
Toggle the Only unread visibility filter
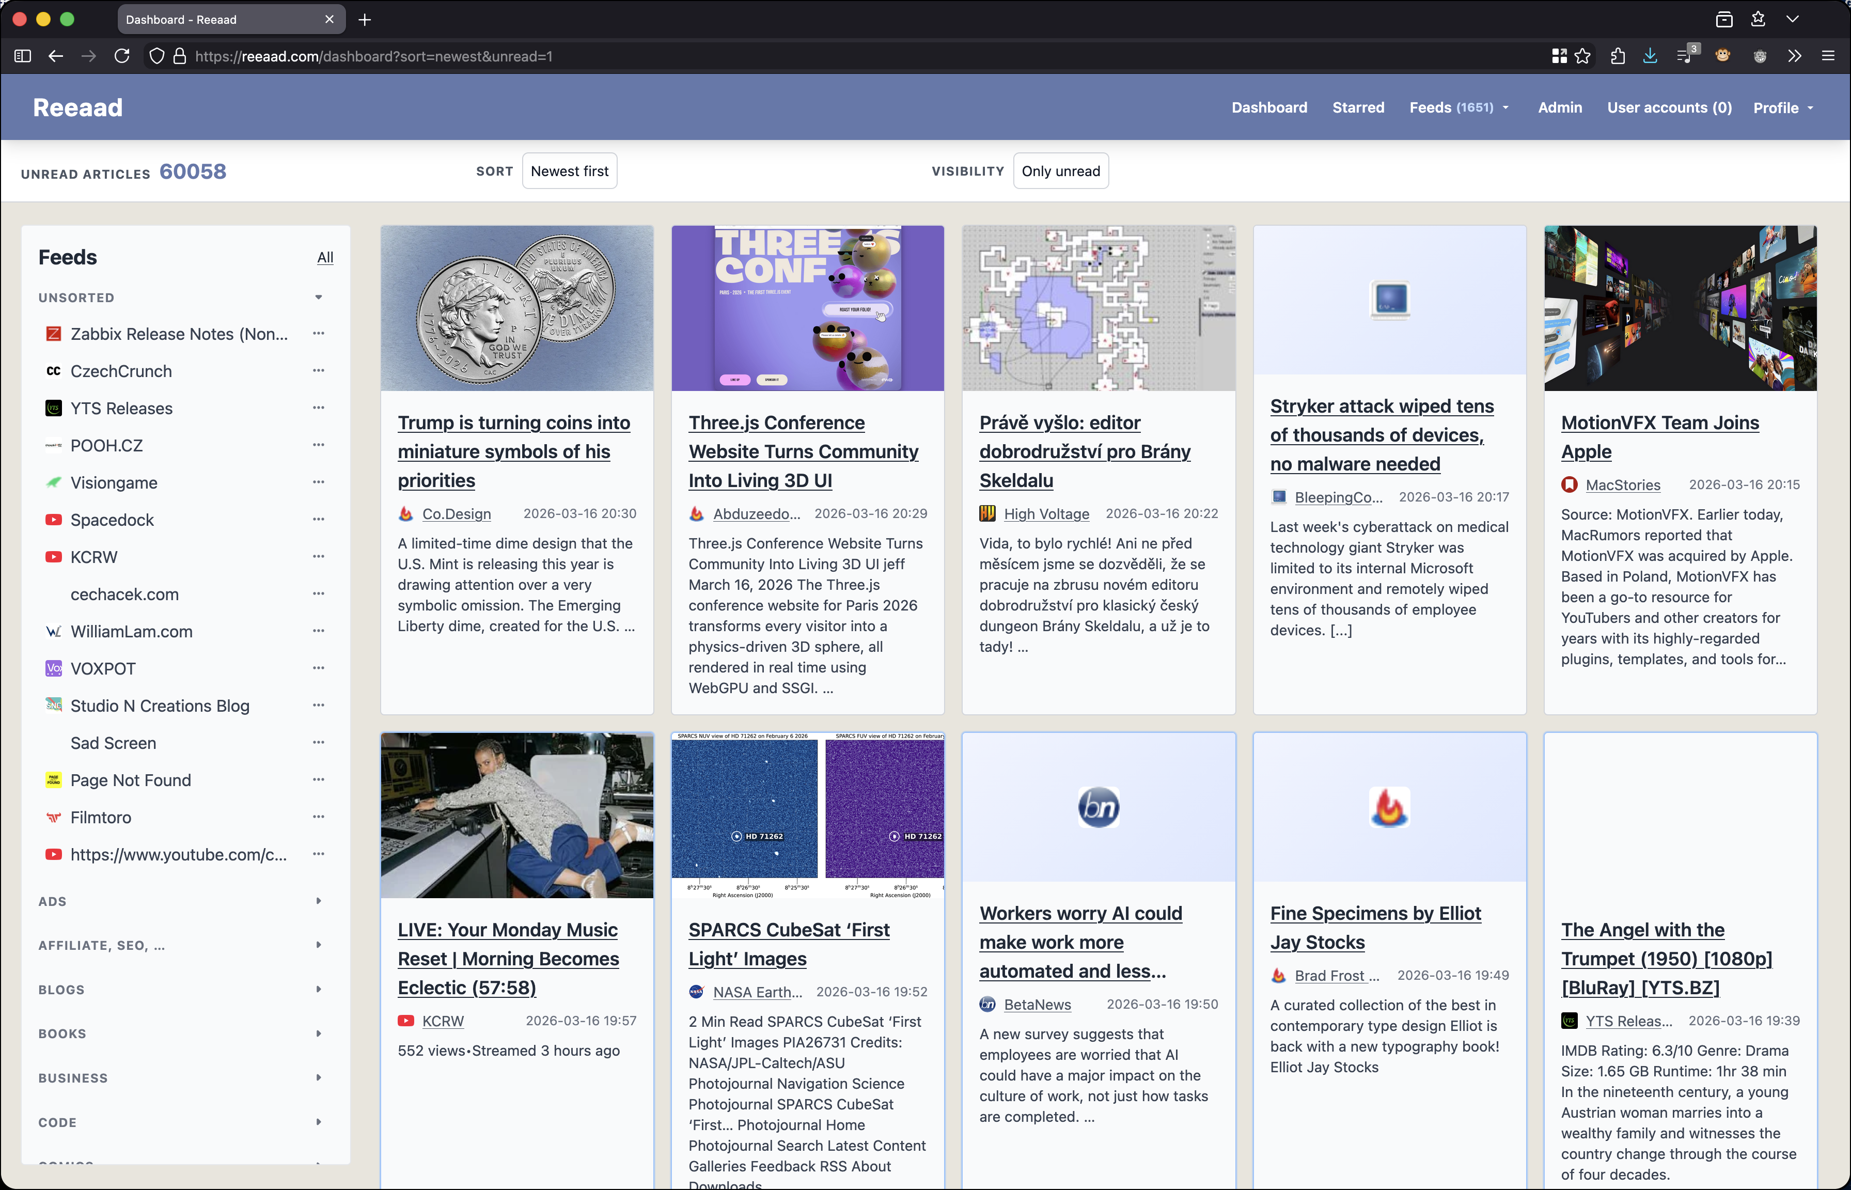(x=1060, y=171)
